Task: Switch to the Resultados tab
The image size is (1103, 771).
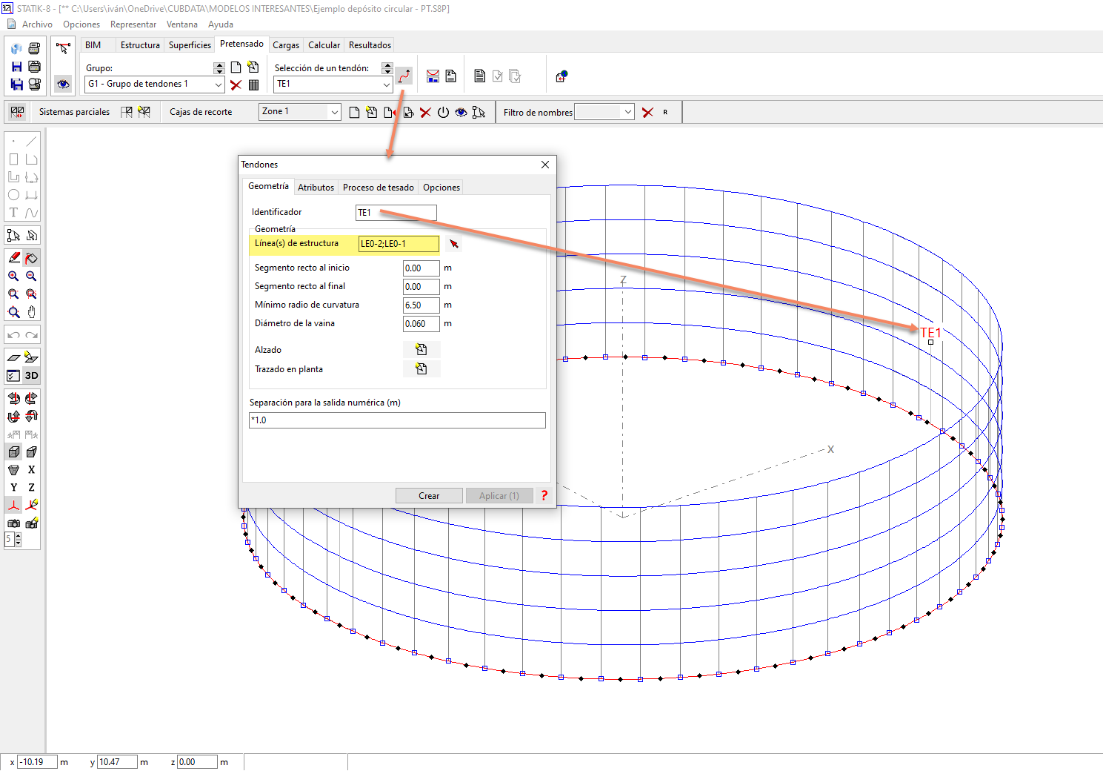Action: (x=370, y=45)
